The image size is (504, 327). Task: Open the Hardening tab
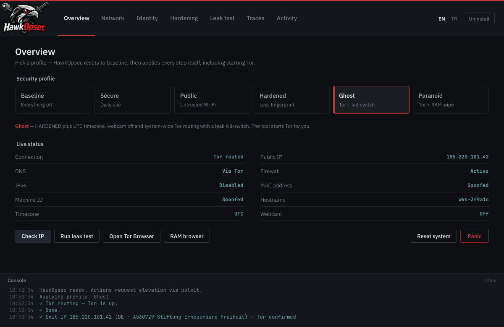pyautogui.click(x=184, y=18)
